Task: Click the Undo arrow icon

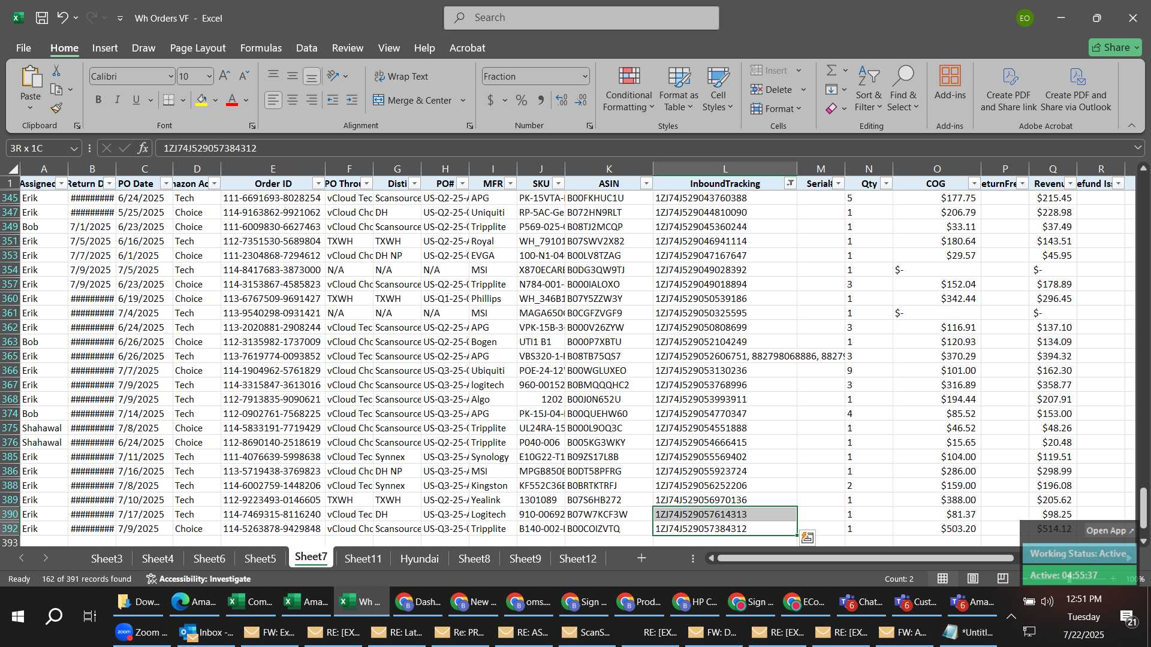Action: (62, 18)
